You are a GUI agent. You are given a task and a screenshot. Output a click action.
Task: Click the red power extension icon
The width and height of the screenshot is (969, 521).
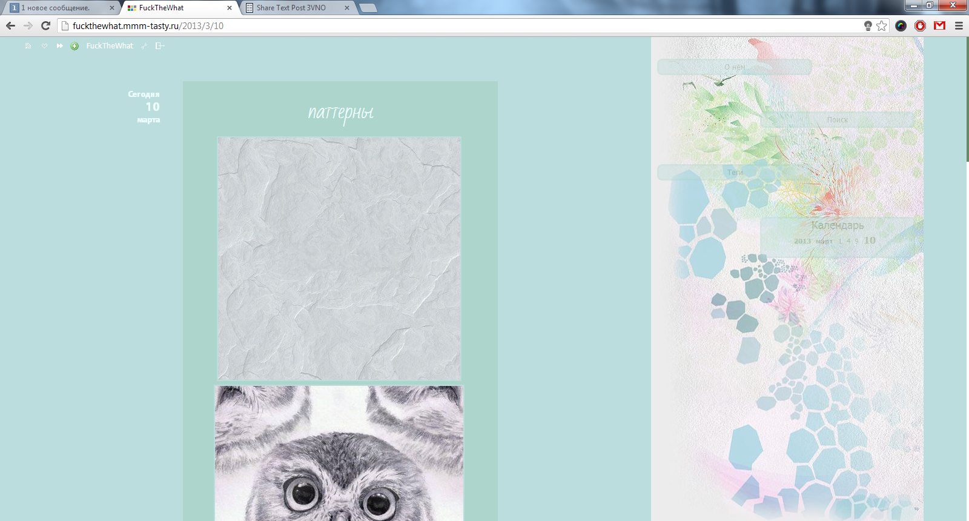tap(920, 25)
